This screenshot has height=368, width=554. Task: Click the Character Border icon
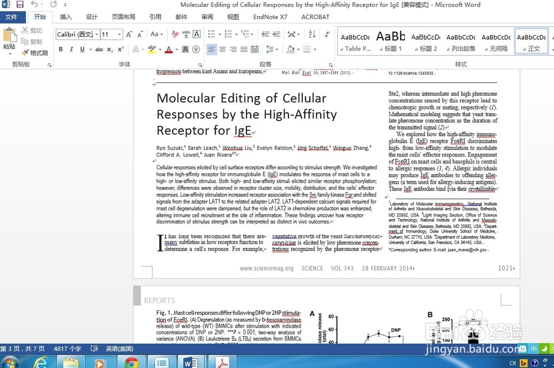point(197,34)
